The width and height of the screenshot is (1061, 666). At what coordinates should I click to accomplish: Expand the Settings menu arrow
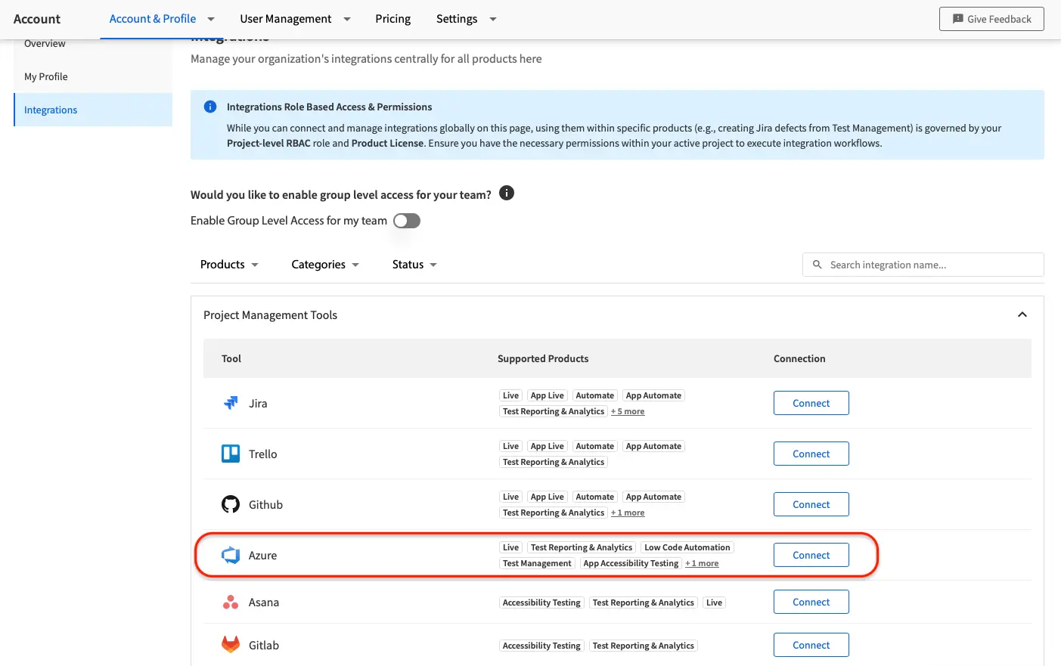point(493,19)
